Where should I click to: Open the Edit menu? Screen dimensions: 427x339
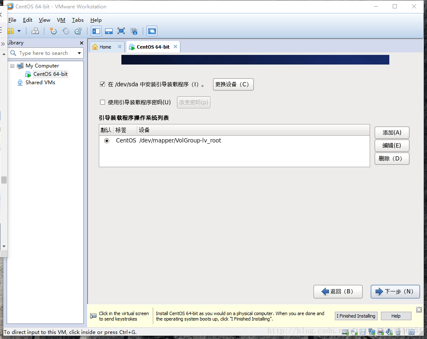coord(28,20)
